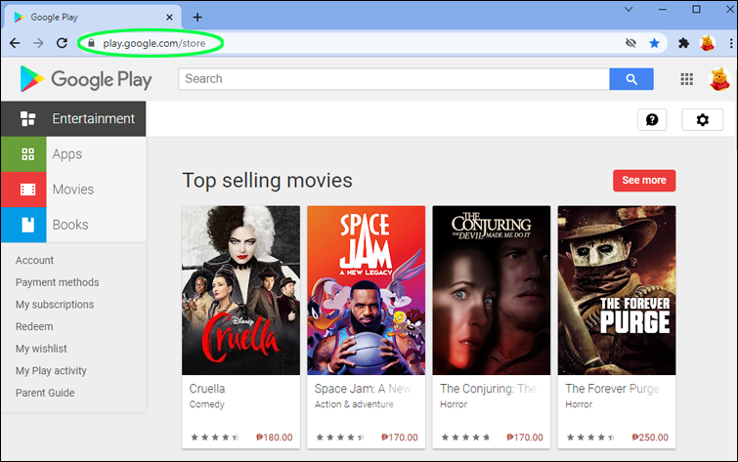Open the My Play activity link

(x=51, y=371)
